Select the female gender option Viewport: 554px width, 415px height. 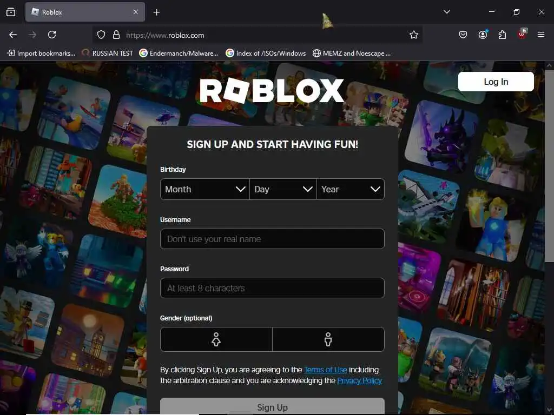click(x=216, y=339)
